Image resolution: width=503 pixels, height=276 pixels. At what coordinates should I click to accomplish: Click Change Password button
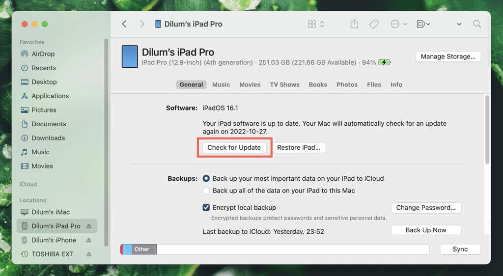pos(426,208)
